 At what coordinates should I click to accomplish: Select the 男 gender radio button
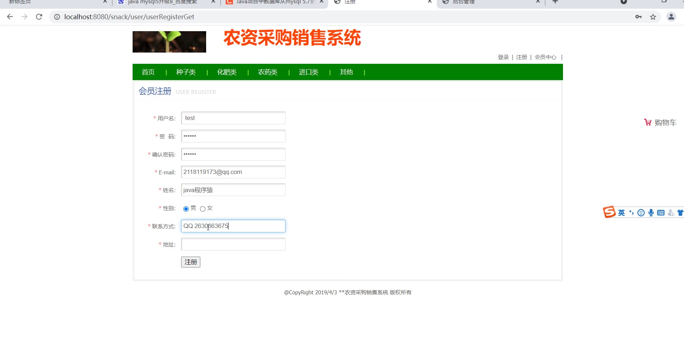(x=186, y=209)
